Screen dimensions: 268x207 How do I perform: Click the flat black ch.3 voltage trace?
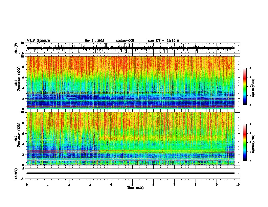point(130,173)
